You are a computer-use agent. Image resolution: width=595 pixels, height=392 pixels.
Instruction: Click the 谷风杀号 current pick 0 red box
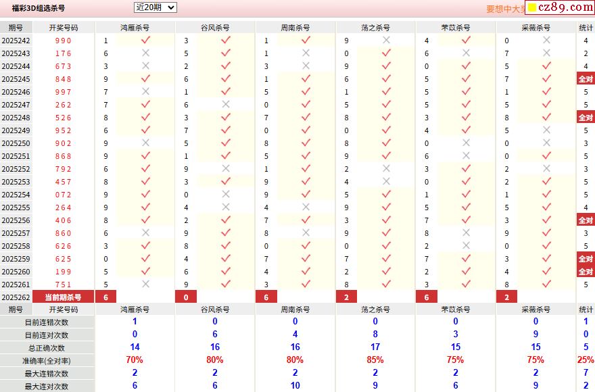tap(186, 297)
